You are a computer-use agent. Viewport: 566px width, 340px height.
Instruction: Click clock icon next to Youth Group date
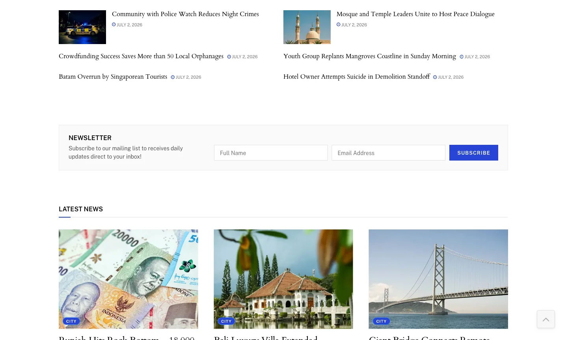click(x=462, y=57)
